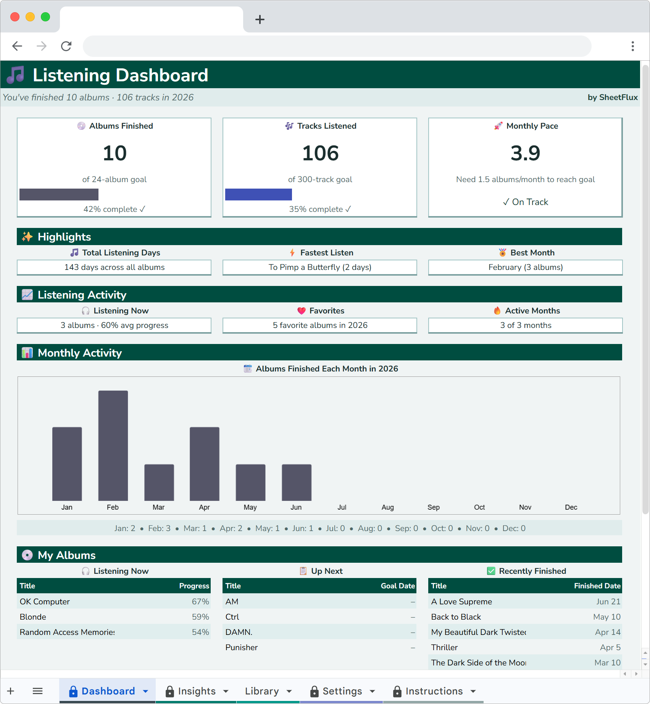Click the all-sheets hamburger menu button

click(37, 691)
